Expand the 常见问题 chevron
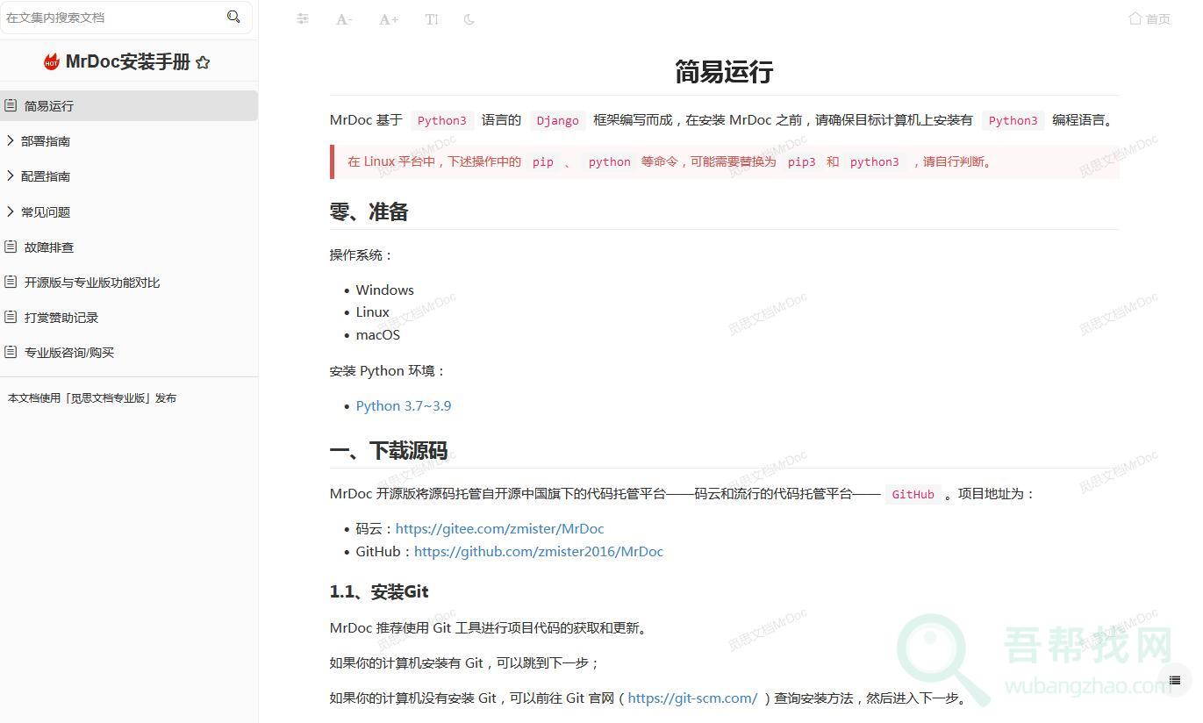 pyautogui.click(x=11, y=211)
